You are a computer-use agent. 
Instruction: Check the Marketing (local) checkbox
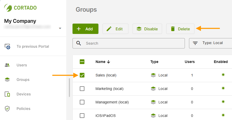tap(82, 89)
